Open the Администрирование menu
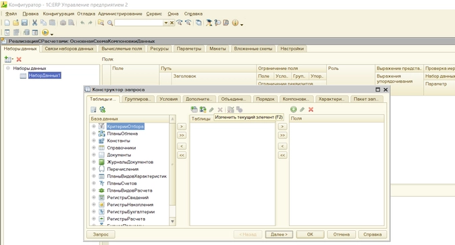 120,13
